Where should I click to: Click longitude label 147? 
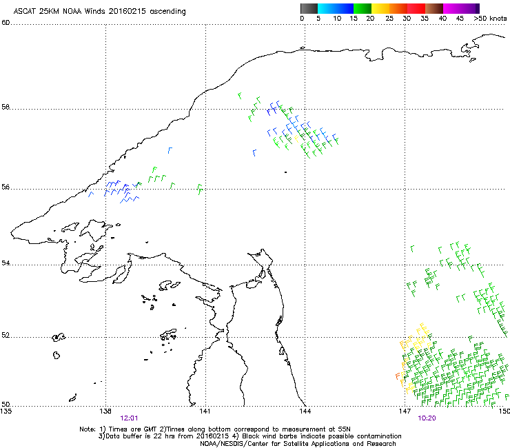(x=405, y=411)
